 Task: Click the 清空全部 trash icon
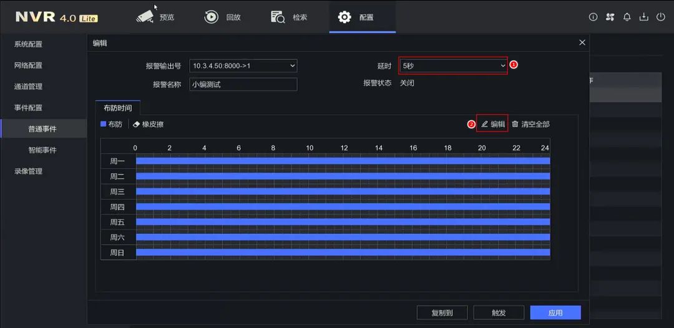515,124
